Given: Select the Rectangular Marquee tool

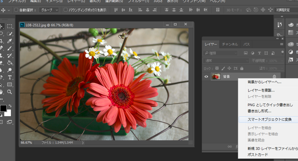Looking at the screenshot, I should pos(10,26).
